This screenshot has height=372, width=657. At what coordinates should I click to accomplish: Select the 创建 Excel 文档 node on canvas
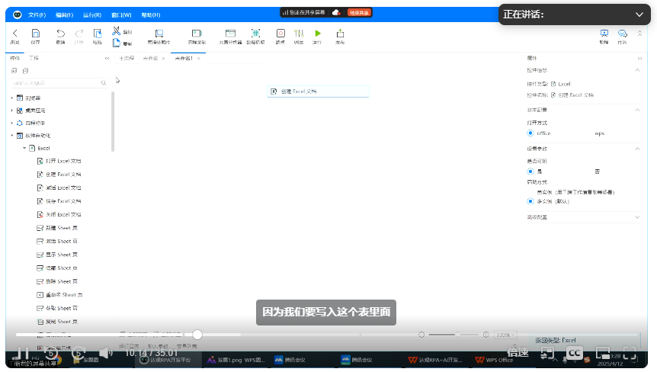(318, 91)
